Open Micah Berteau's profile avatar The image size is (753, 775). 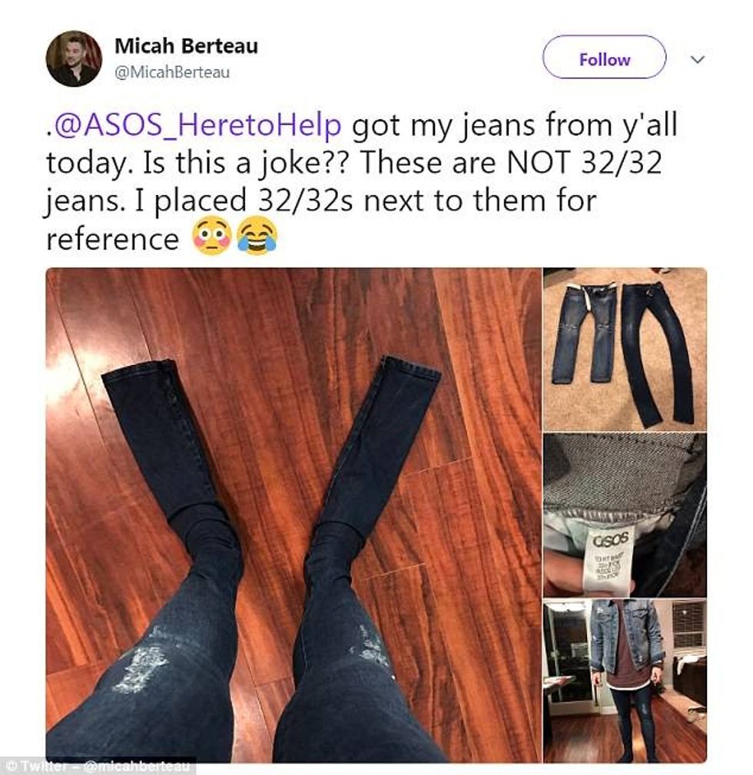pyautogui.click(x=74, y=58)
